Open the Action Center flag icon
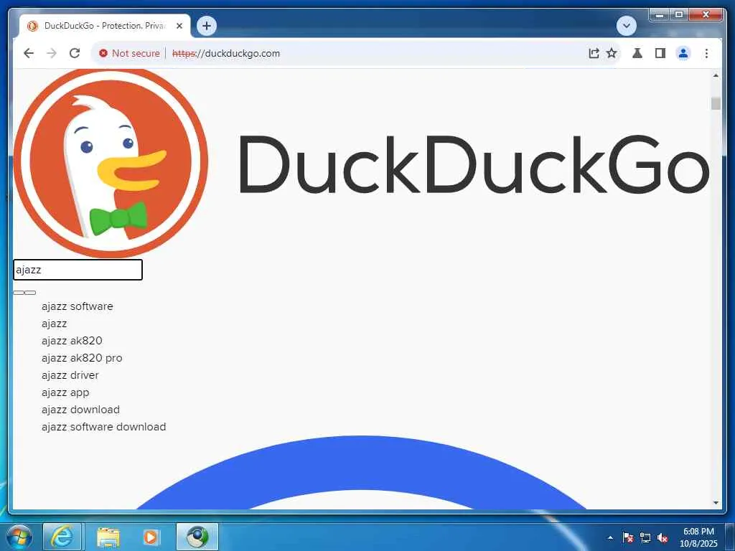Screen dimensions: 735x551 tap(628, 537)
